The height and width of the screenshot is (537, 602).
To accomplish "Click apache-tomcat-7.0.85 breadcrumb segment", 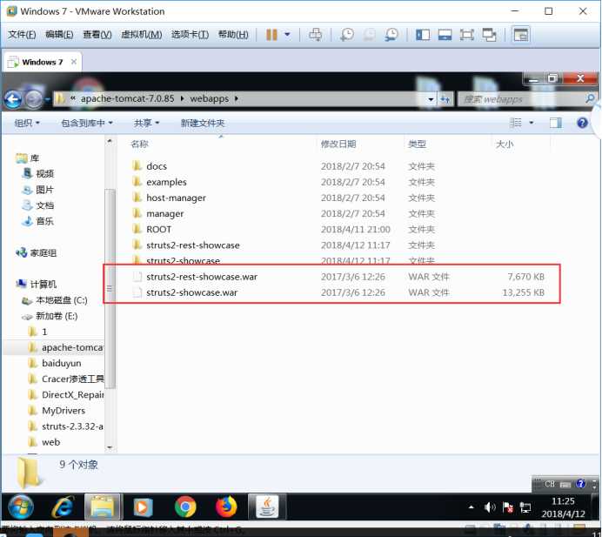I will 127,98.
